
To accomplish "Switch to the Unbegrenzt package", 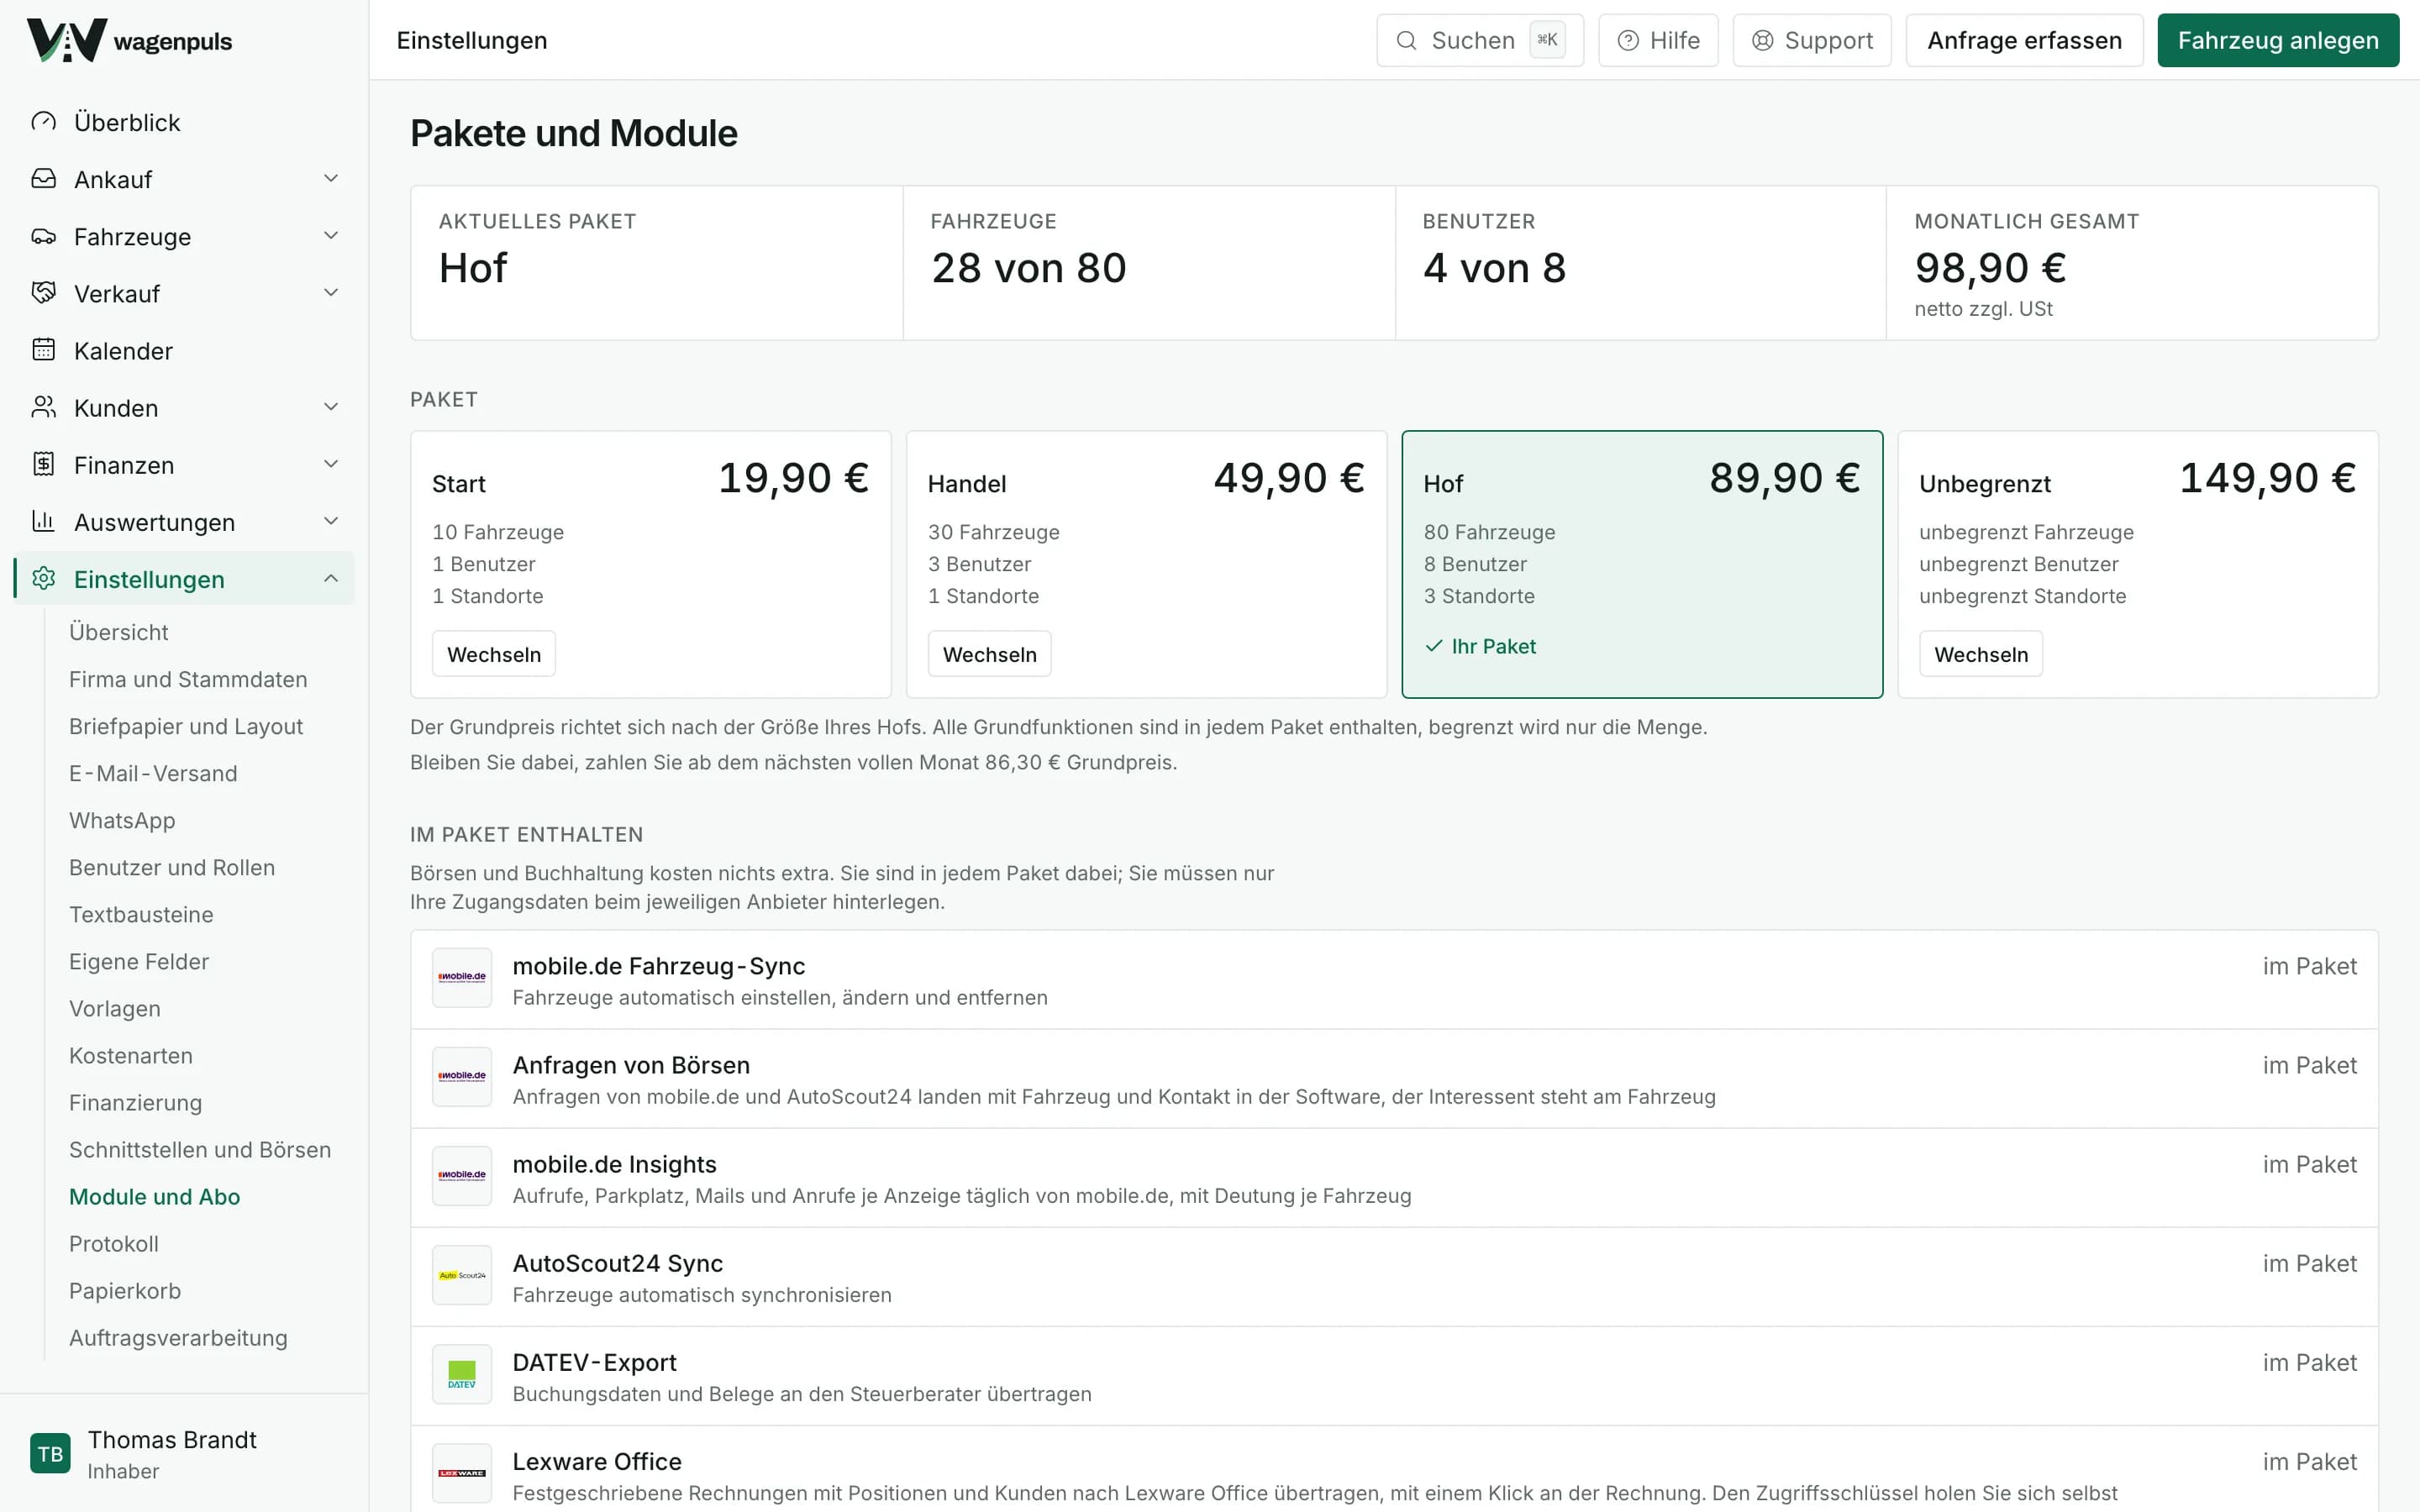I will pyautogui.click(x=1981, y=654).
